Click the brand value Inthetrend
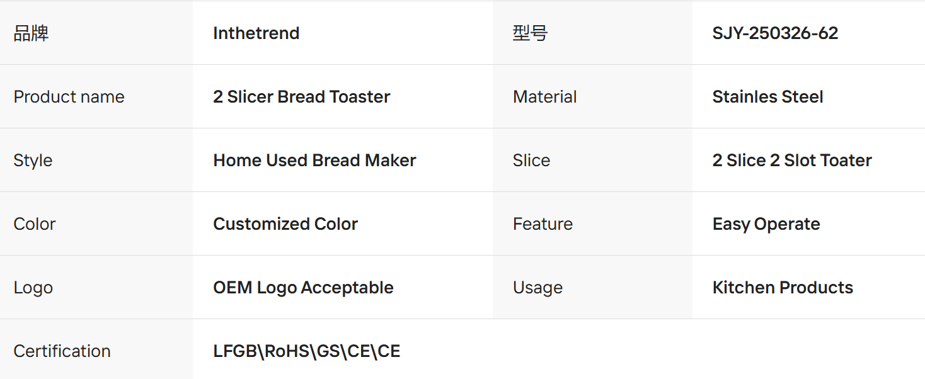Image resolution: width=925 pixels, height=379 pixels. (256, 33)
